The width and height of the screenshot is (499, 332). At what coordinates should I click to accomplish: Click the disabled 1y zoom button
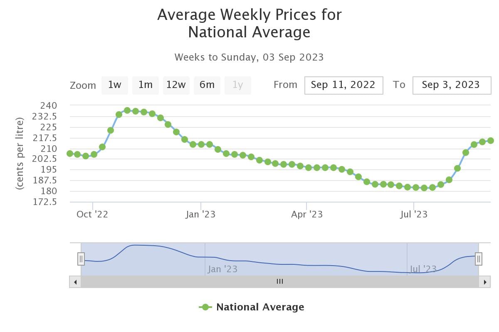coord(238,85)
